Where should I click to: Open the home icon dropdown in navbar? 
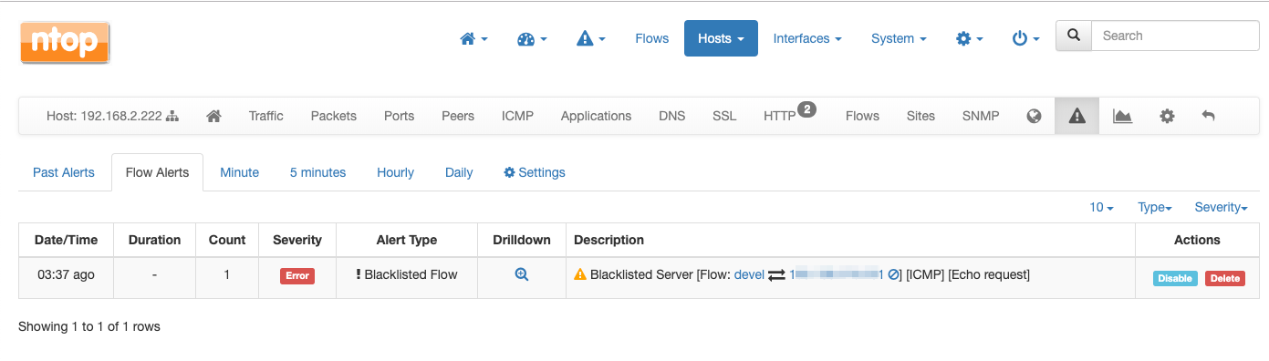point(474,38)
